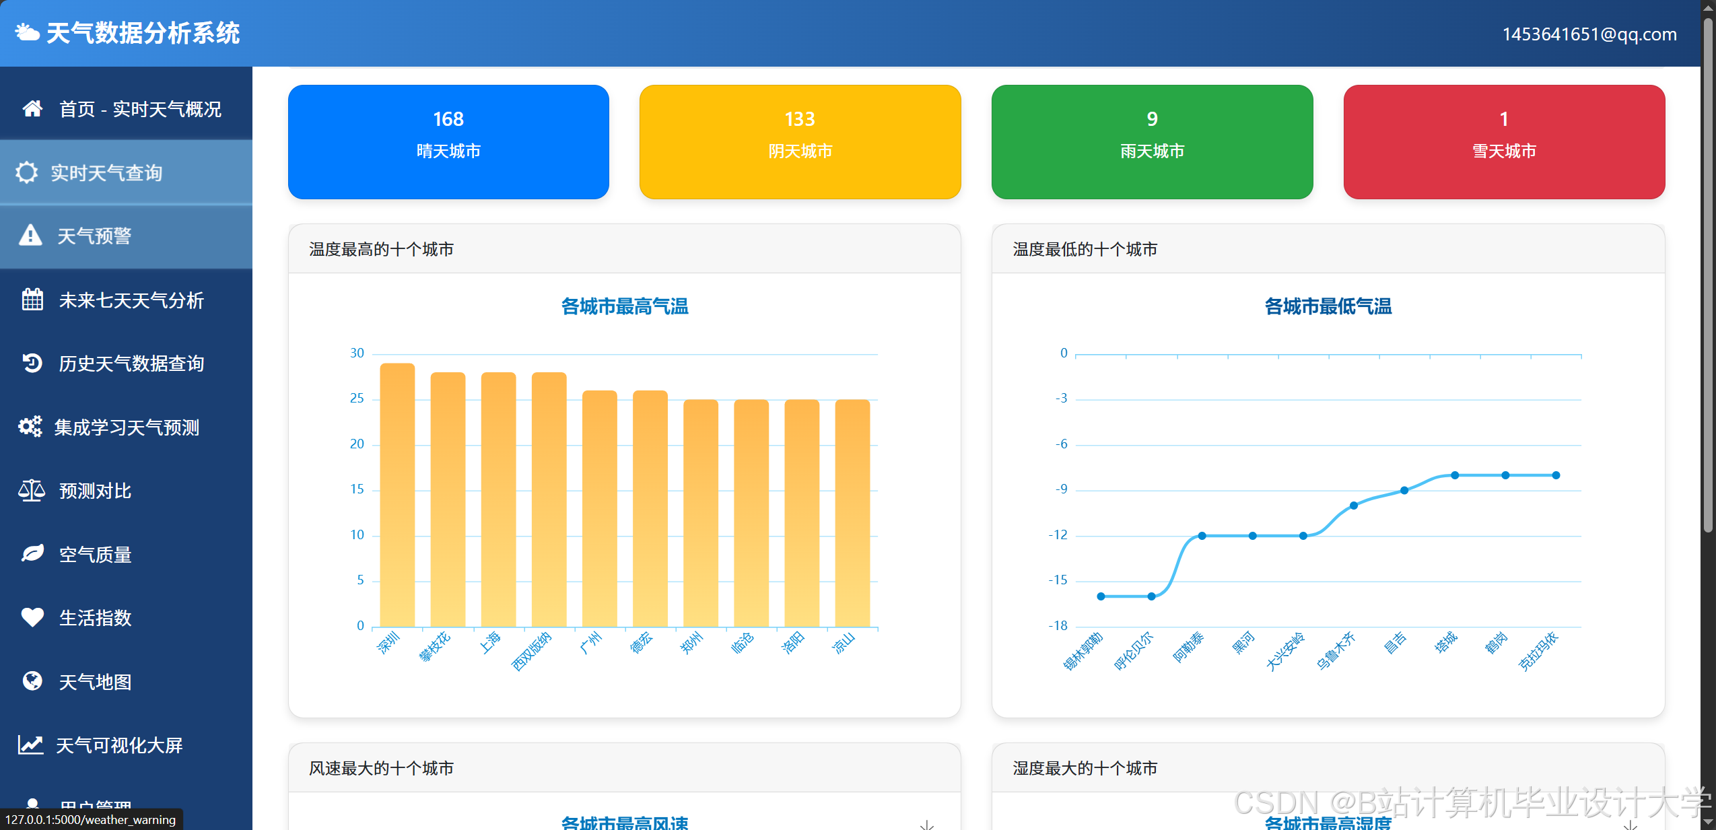The image size is (1716, 830).
Task: Click the warning triangle icon
Action: point(30,236)
